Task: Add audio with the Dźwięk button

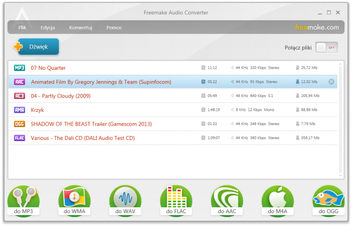Action: 38,46
